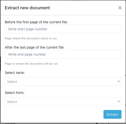Click the empty footer area left of Extract
The height and width of the screenshot is (124, 126).
tap(53, 114)
